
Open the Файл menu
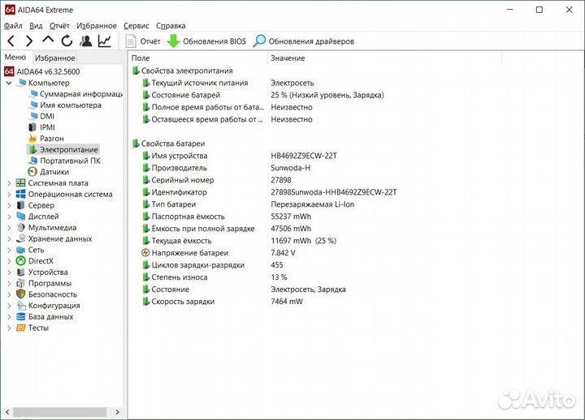coord(12,26)
